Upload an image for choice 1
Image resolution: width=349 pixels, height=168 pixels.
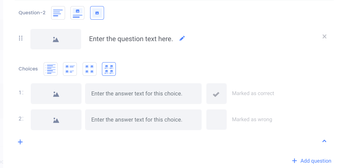pos(56,94)
